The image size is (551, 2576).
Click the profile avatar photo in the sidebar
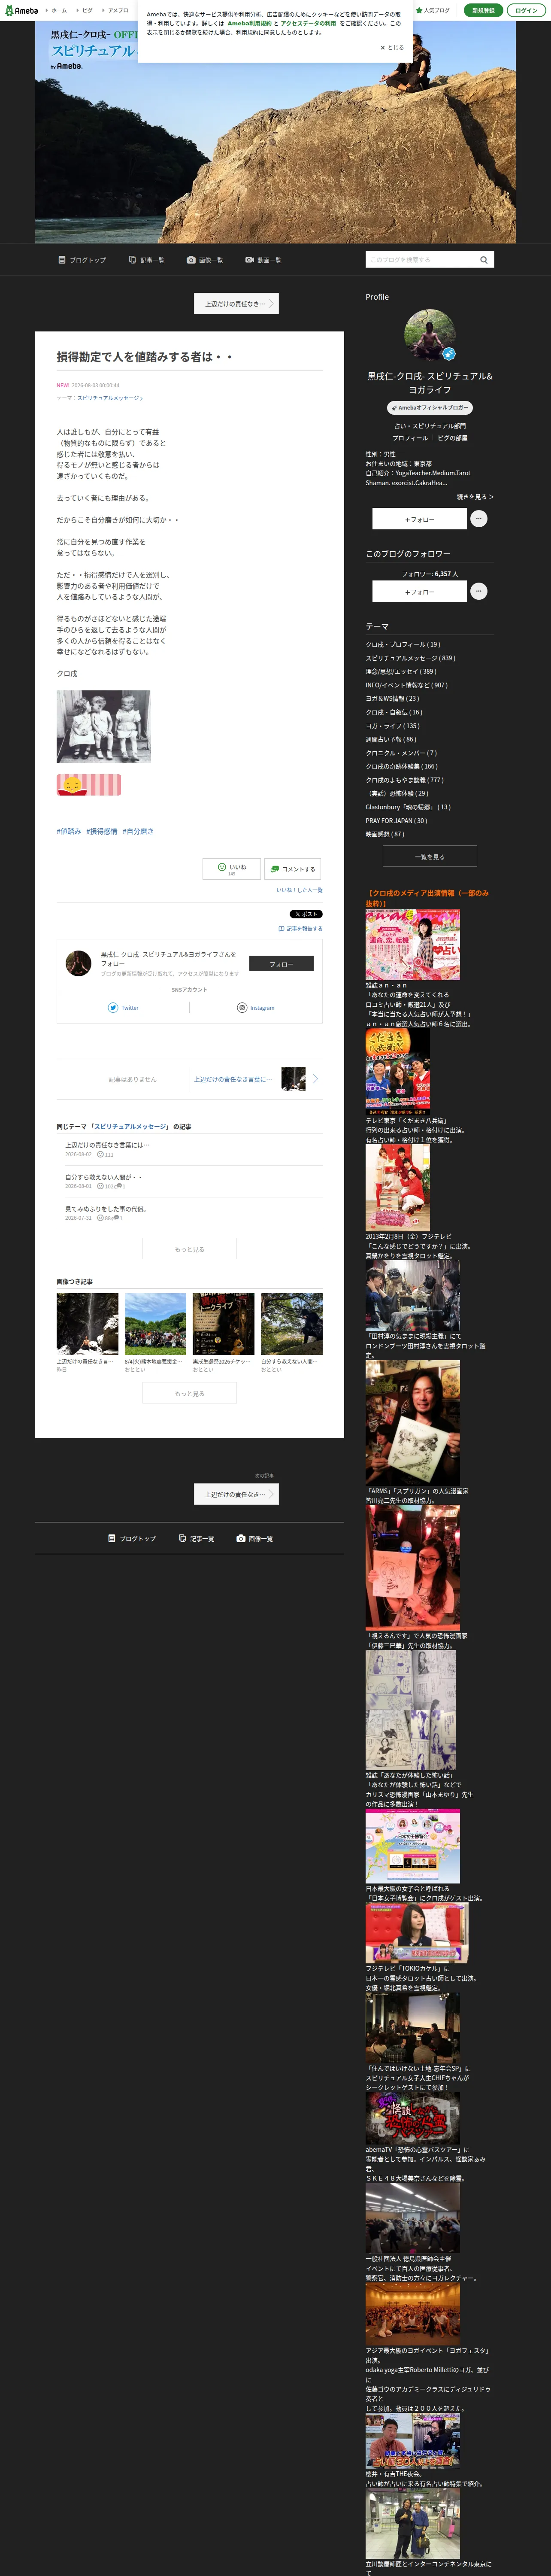(429, 335)
